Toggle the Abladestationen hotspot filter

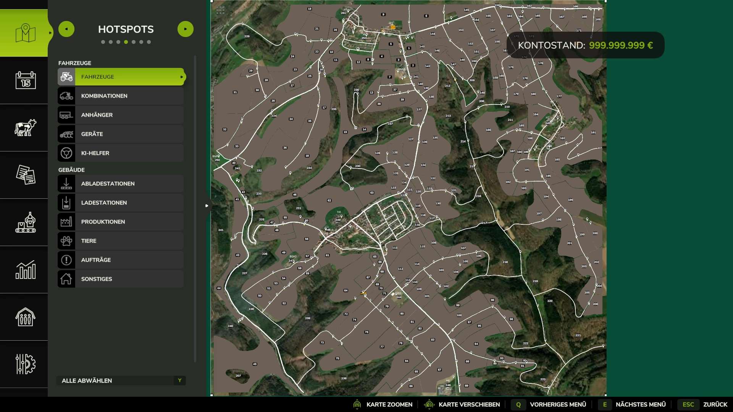[121, 183]
